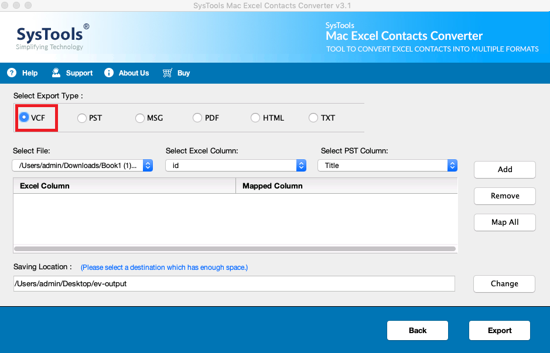This screenshot has width=550, height=353.
Task: Select the VCF export type
Action: pyautogui.click(x=24, y=118)
